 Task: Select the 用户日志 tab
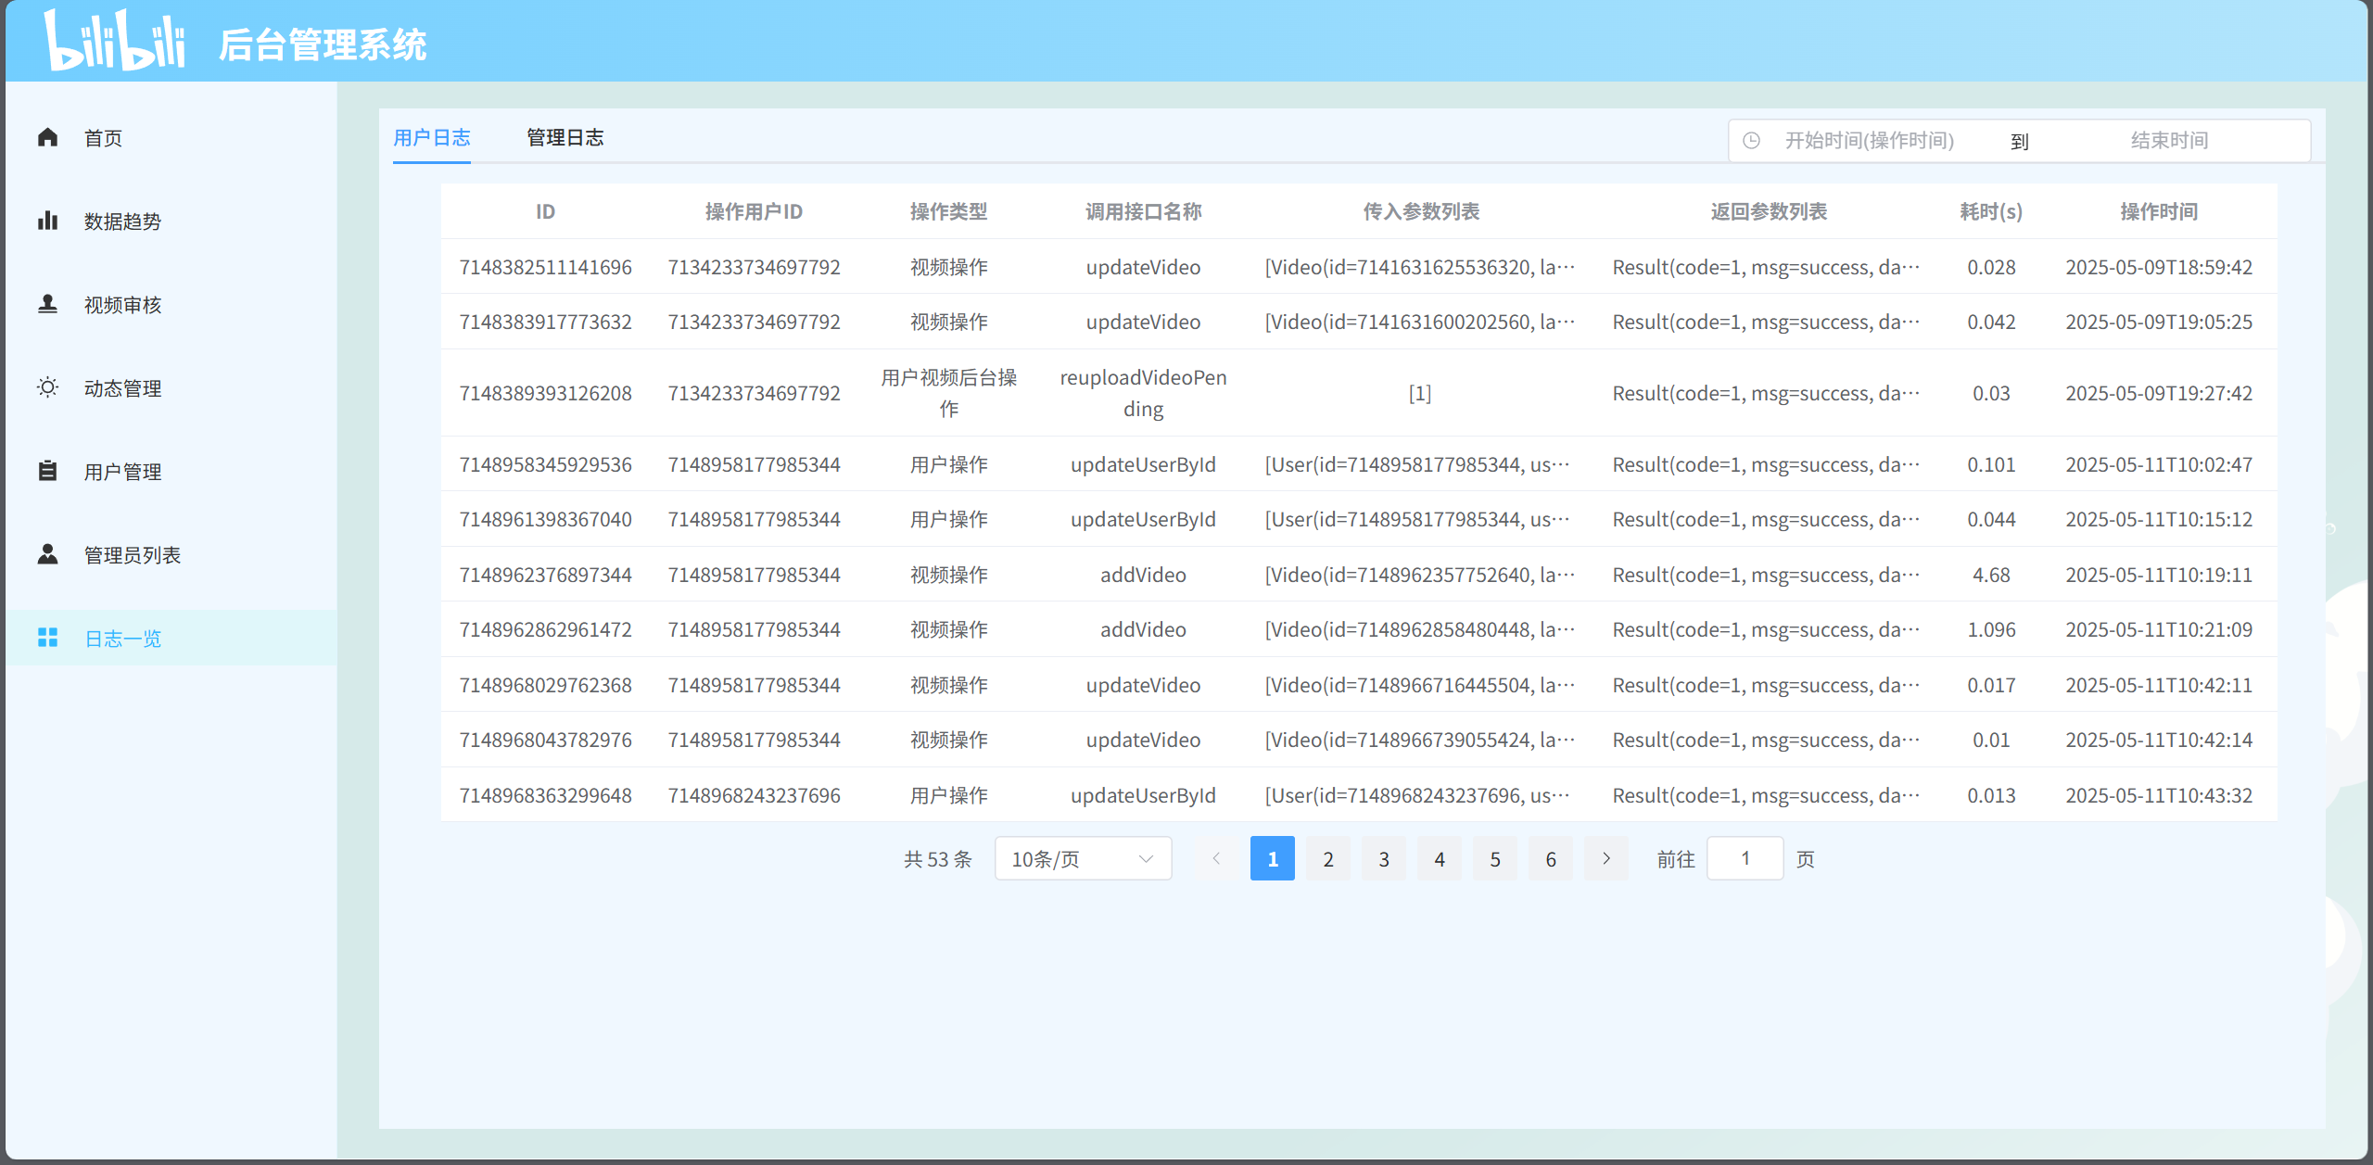(x=431, y=138)
